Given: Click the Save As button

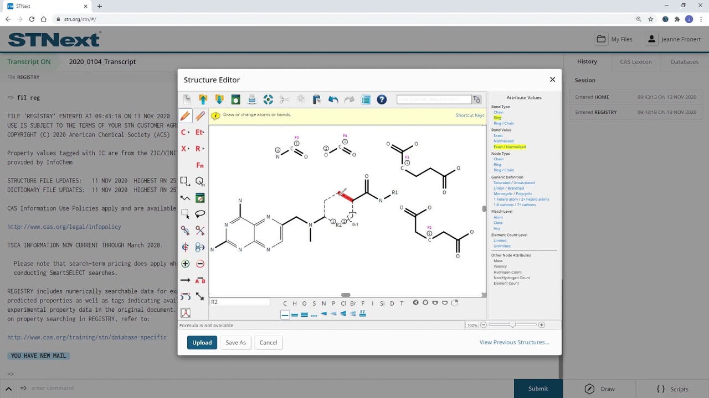Looking at the screenshot, I should (x=235, y=343).
